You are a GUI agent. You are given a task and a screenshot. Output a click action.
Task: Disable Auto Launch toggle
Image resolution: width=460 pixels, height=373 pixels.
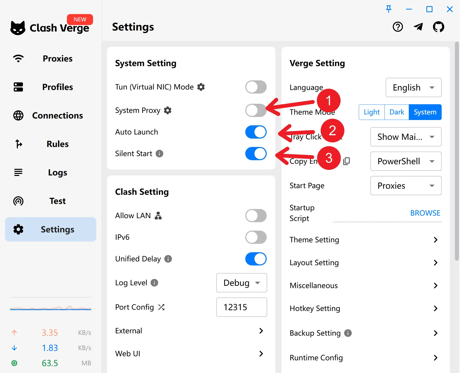256,132
